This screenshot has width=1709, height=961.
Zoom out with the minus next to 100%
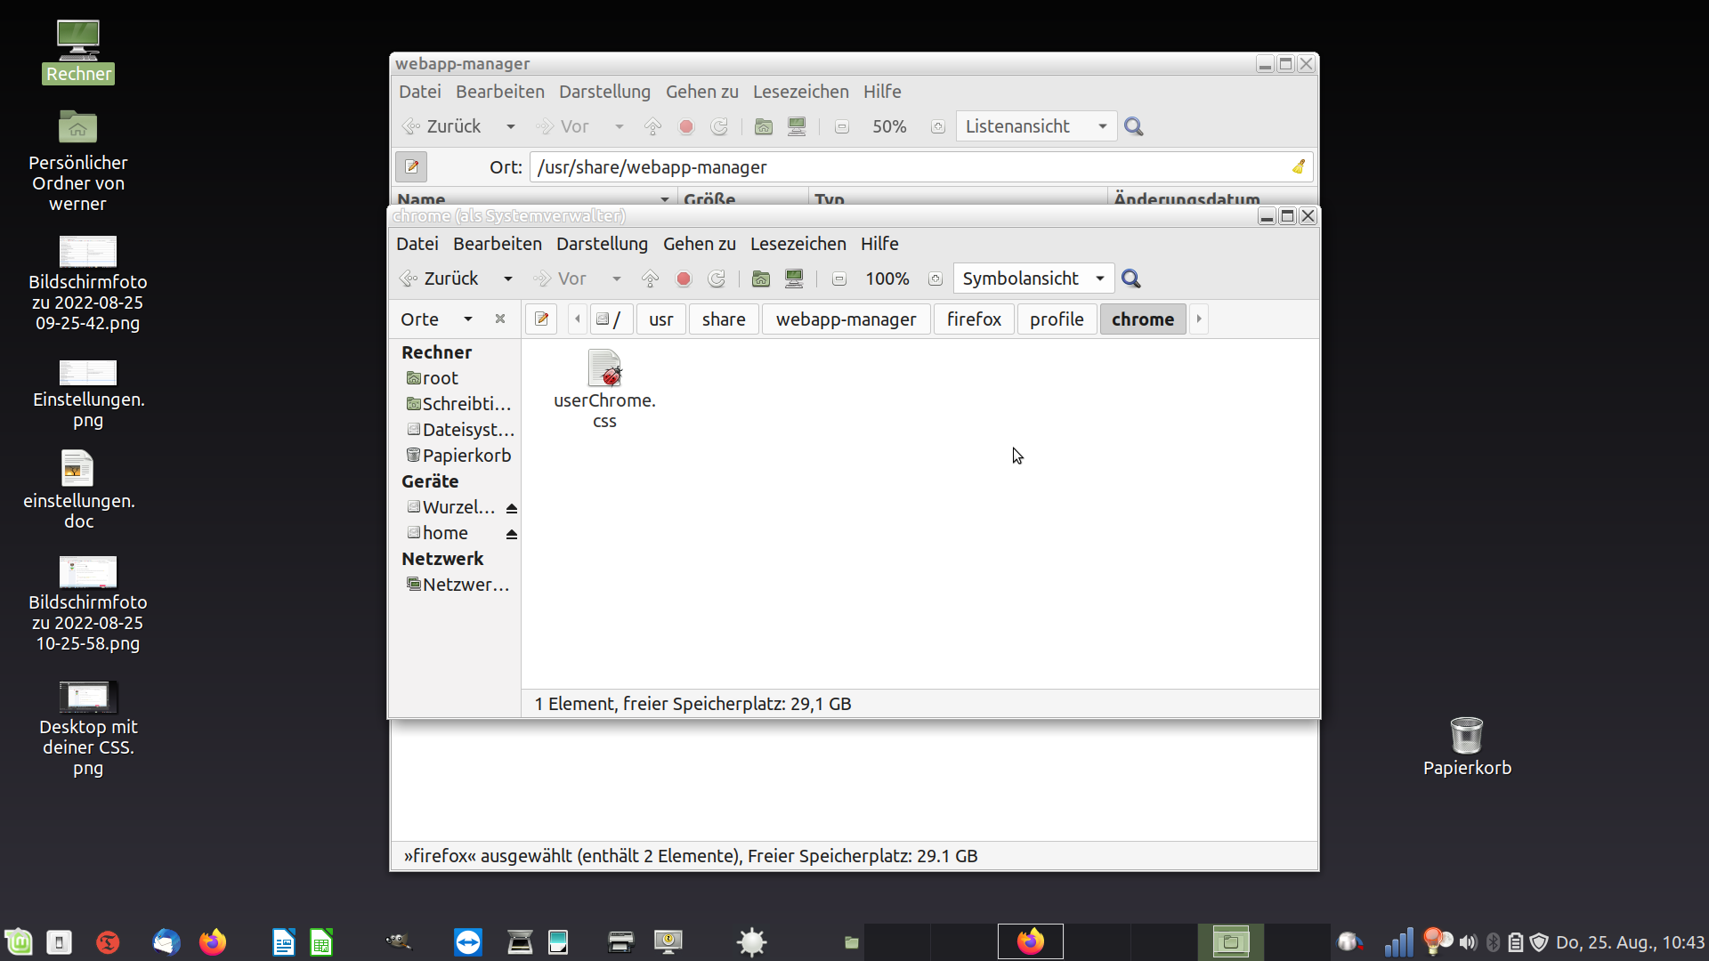838,279
